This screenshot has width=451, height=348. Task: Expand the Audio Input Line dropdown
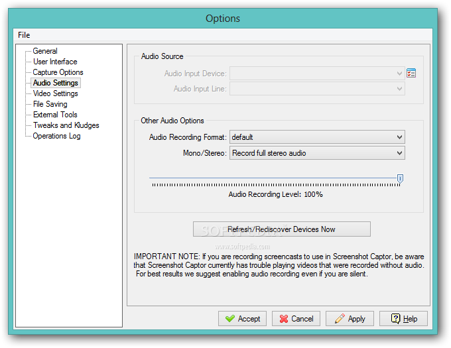(317, 89)
